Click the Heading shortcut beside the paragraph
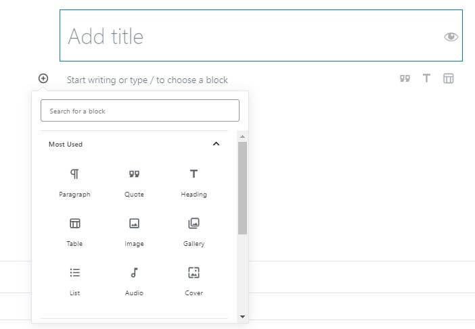 coord(426,78)
